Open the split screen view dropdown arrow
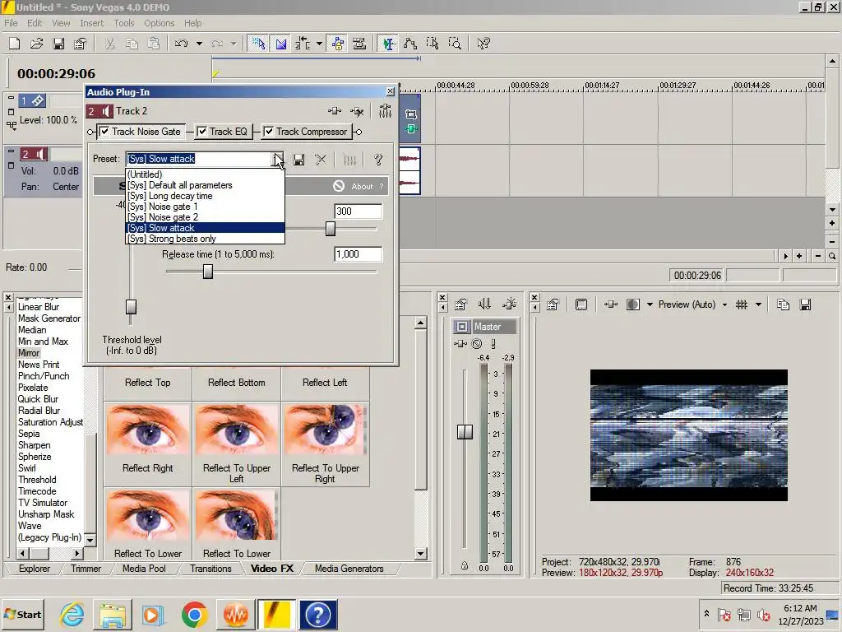The image size is (842, 632). [650, 304]
